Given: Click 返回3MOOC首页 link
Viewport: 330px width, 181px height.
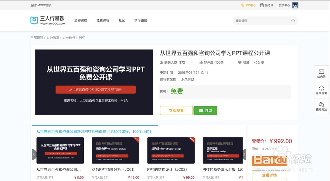Looking at the screenshot, I should [41, 5].
